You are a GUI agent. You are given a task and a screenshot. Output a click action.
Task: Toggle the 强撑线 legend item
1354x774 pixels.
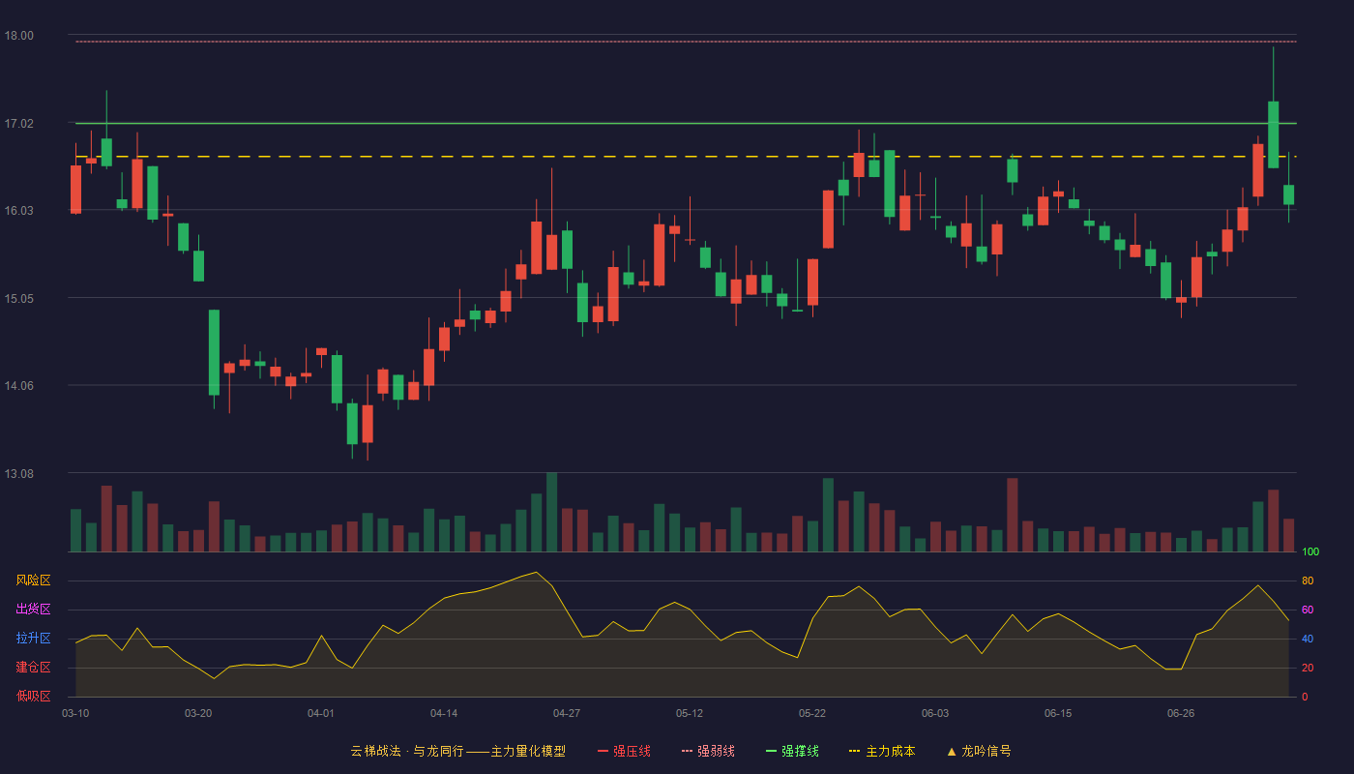(x=792, y=751)
